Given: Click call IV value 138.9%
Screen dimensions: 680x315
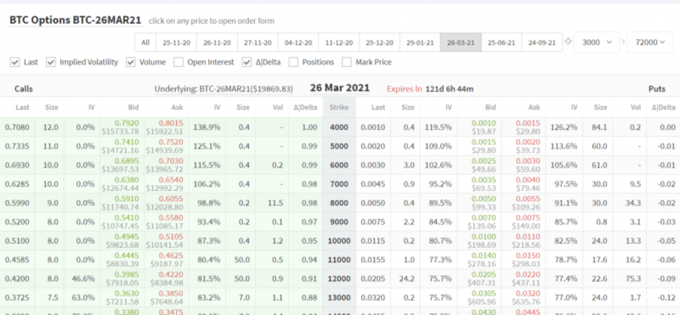Looking at the screenshot, I should tap(207, 127).
